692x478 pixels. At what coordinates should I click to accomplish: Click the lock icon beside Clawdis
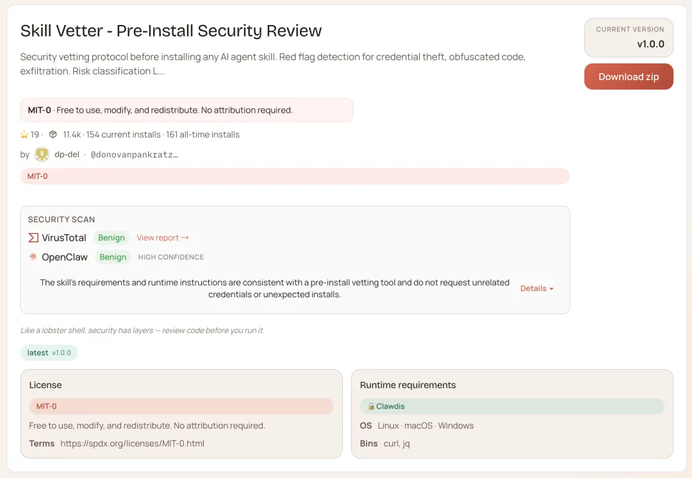(x=370, y=406)
